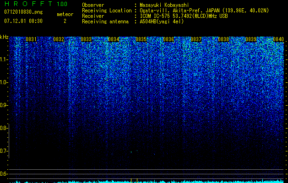Click the observer name Masayuki Kobayashi

(164, 5)
